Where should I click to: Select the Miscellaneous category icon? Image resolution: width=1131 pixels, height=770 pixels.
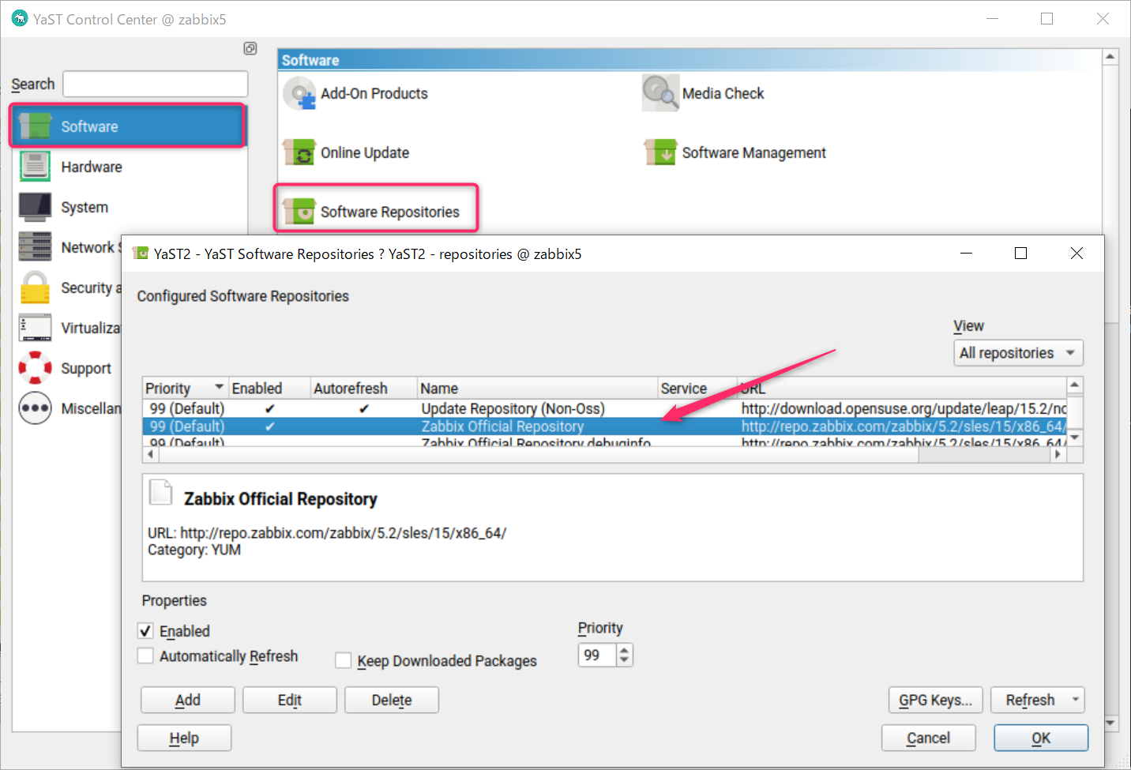(x=36, y=408)
